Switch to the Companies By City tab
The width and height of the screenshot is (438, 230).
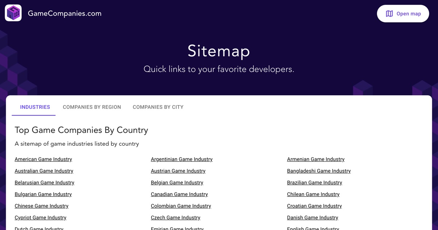[158, 107]
